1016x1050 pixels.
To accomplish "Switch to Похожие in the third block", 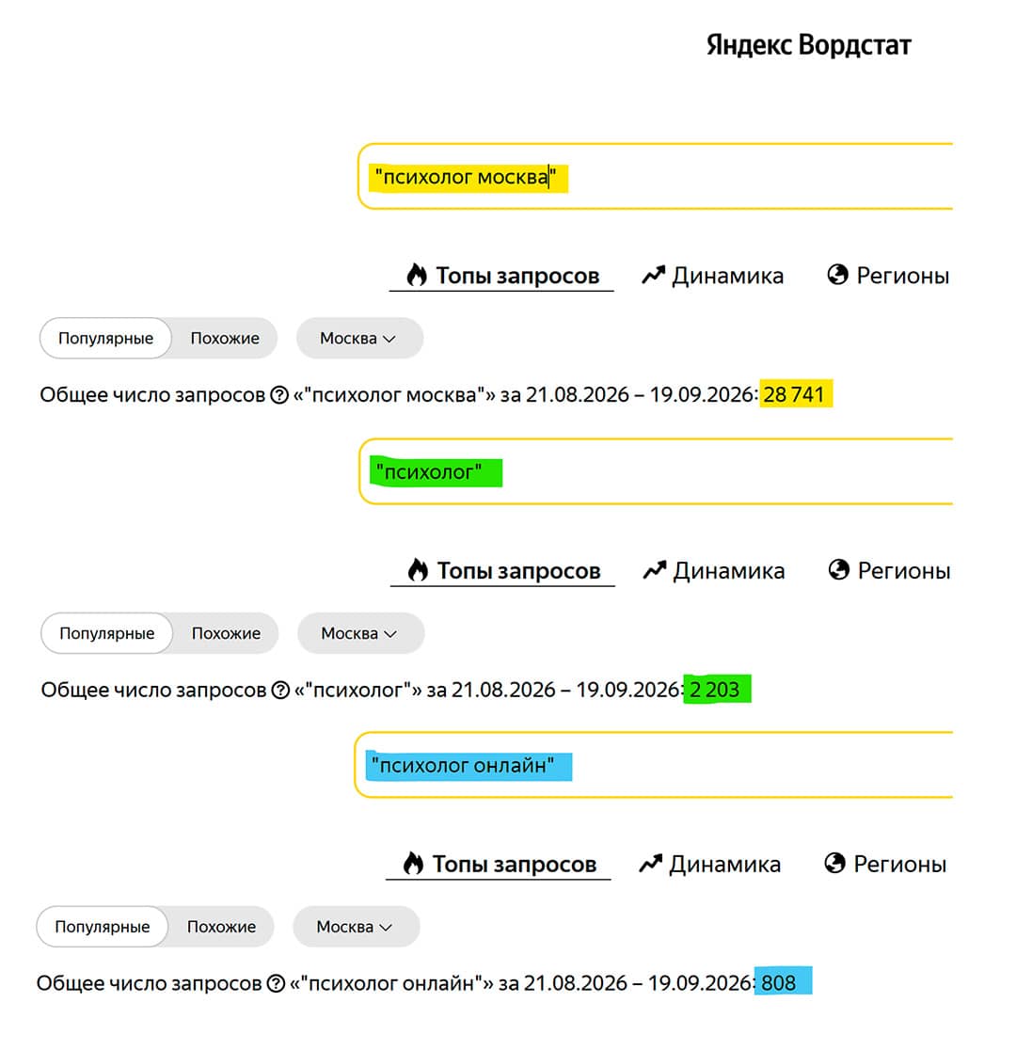I will (x=222, y=927).
